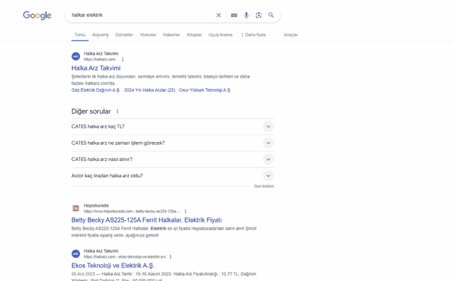This screenshot has width=453, height=281.
Task: Select the Tümü tab
Action: tap(80, 35)
